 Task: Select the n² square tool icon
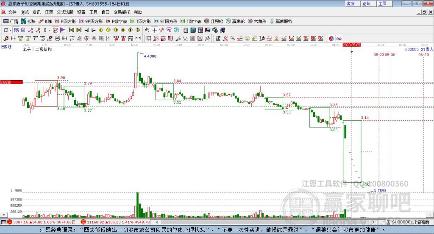point(72,38)
